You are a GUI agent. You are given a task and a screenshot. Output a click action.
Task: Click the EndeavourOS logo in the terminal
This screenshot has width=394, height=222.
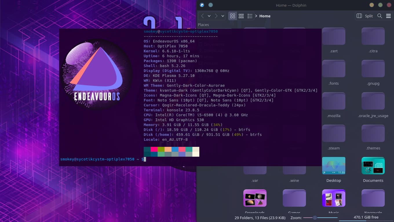pos(97,75)
